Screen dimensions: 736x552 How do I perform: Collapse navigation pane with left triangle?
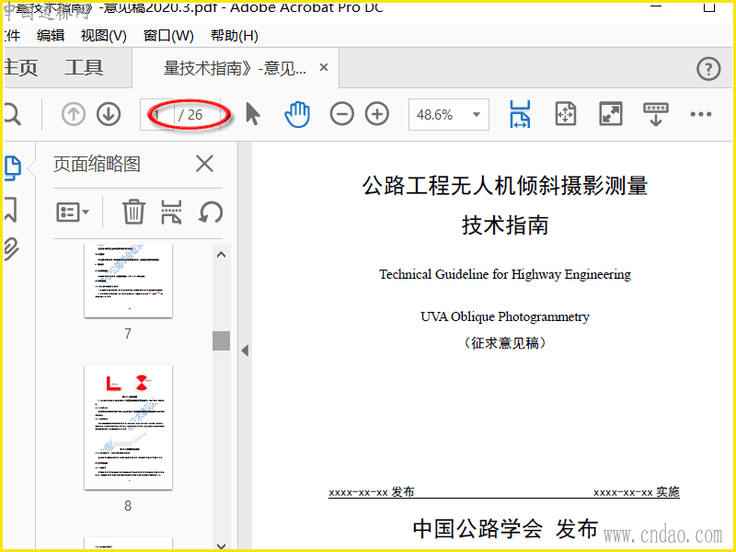(245, 351)
